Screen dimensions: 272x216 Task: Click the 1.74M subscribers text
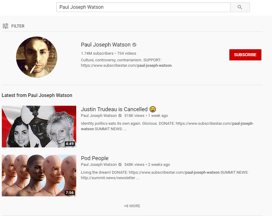97,53
